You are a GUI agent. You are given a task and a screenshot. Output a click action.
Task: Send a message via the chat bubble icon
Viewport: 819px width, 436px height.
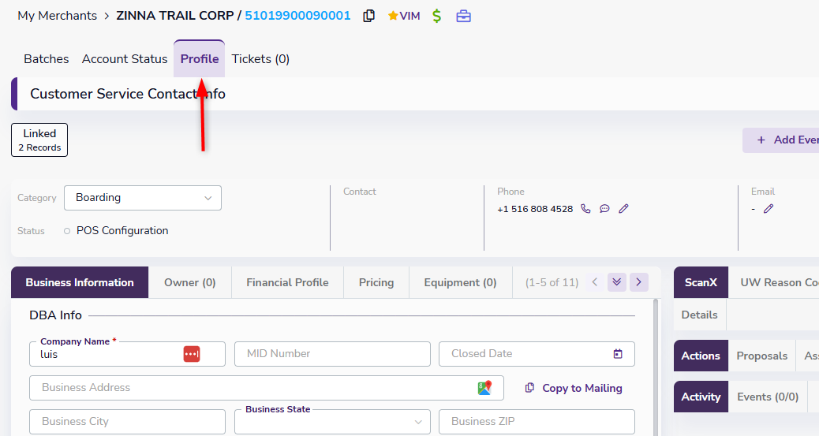click(604, 209)
